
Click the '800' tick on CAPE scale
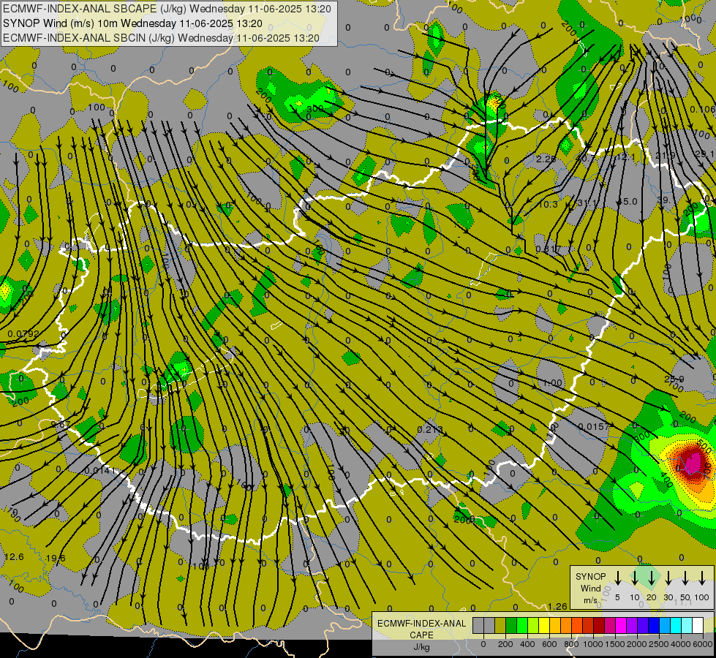tap(571, 644)
